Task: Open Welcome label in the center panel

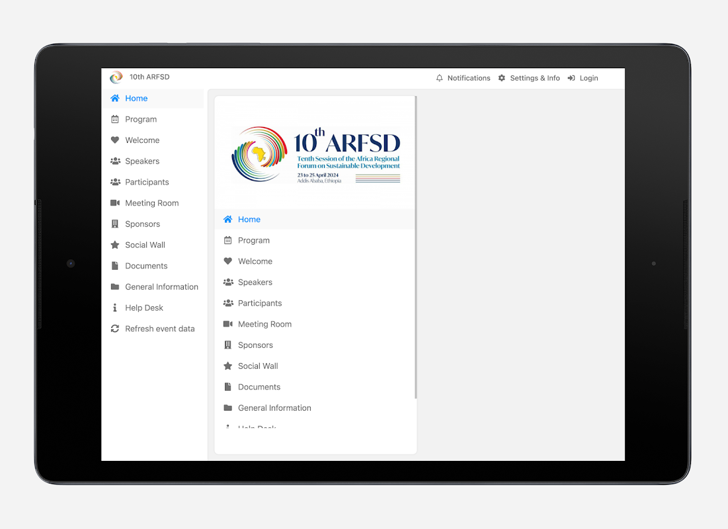Action: 255,261
